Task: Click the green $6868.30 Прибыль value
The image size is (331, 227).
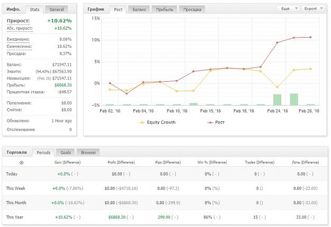Action: [x=63, y=85]
